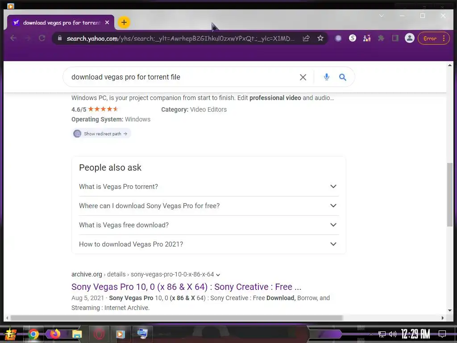Screen dimensions: 457x343
Task: Click 'Operating System: Windows' text
Action: (x=111, y=119)
